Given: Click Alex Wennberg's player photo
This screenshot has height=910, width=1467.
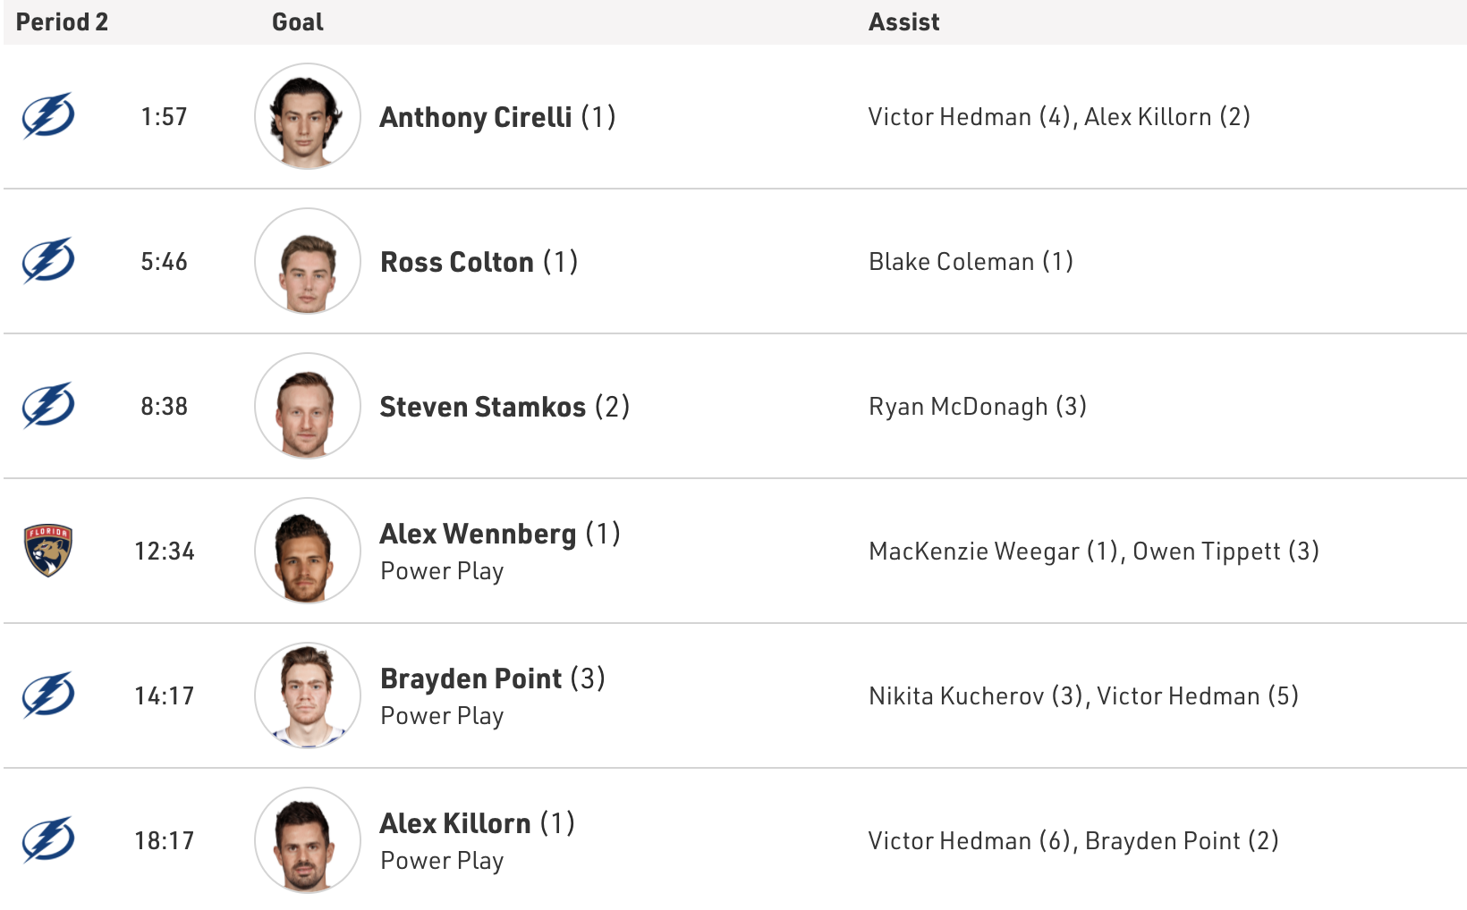Looking at the screenshot, I should [307, 551].
